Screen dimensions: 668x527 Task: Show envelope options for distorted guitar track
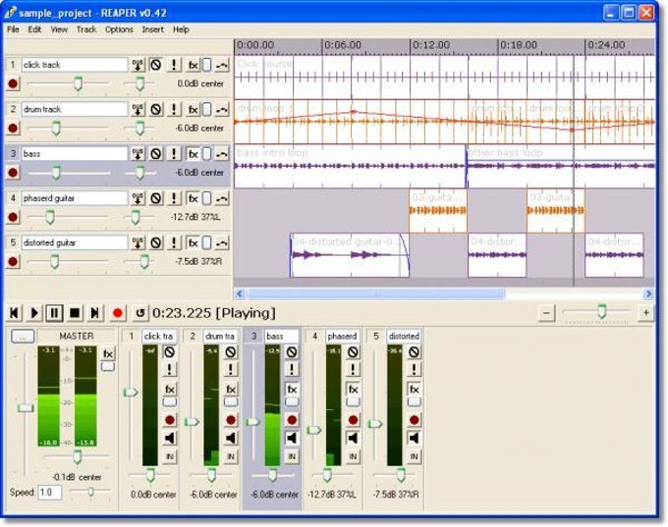pos(222,243)
